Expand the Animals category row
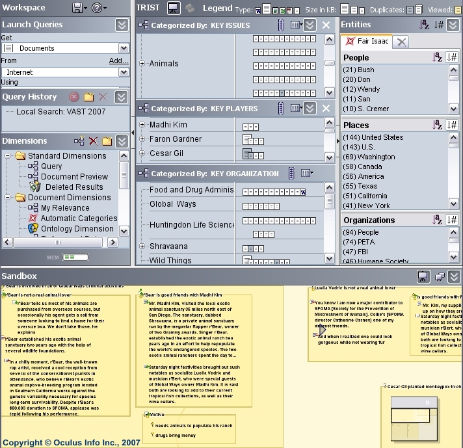463x448 pixels. click(142, 64)
